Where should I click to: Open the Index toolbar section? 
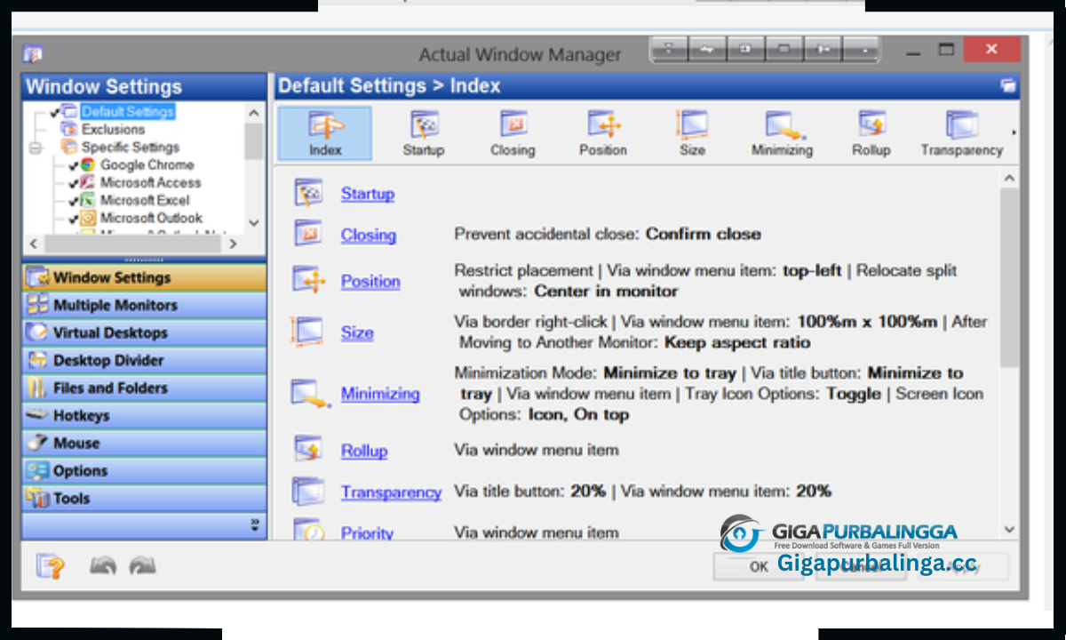(x=325, y=133)
